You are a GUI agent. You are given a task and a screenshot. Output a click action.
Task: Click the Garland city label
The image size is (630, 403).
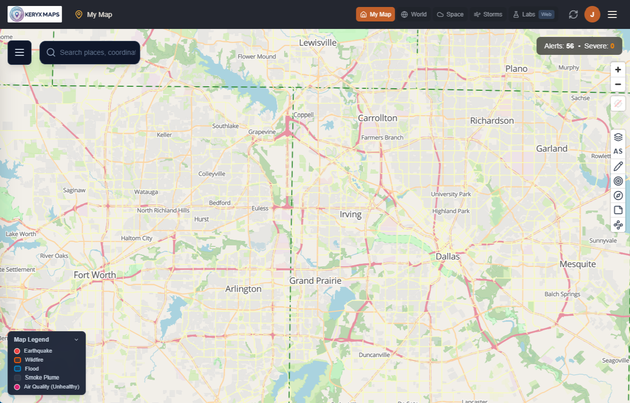(x=552, y=149)
